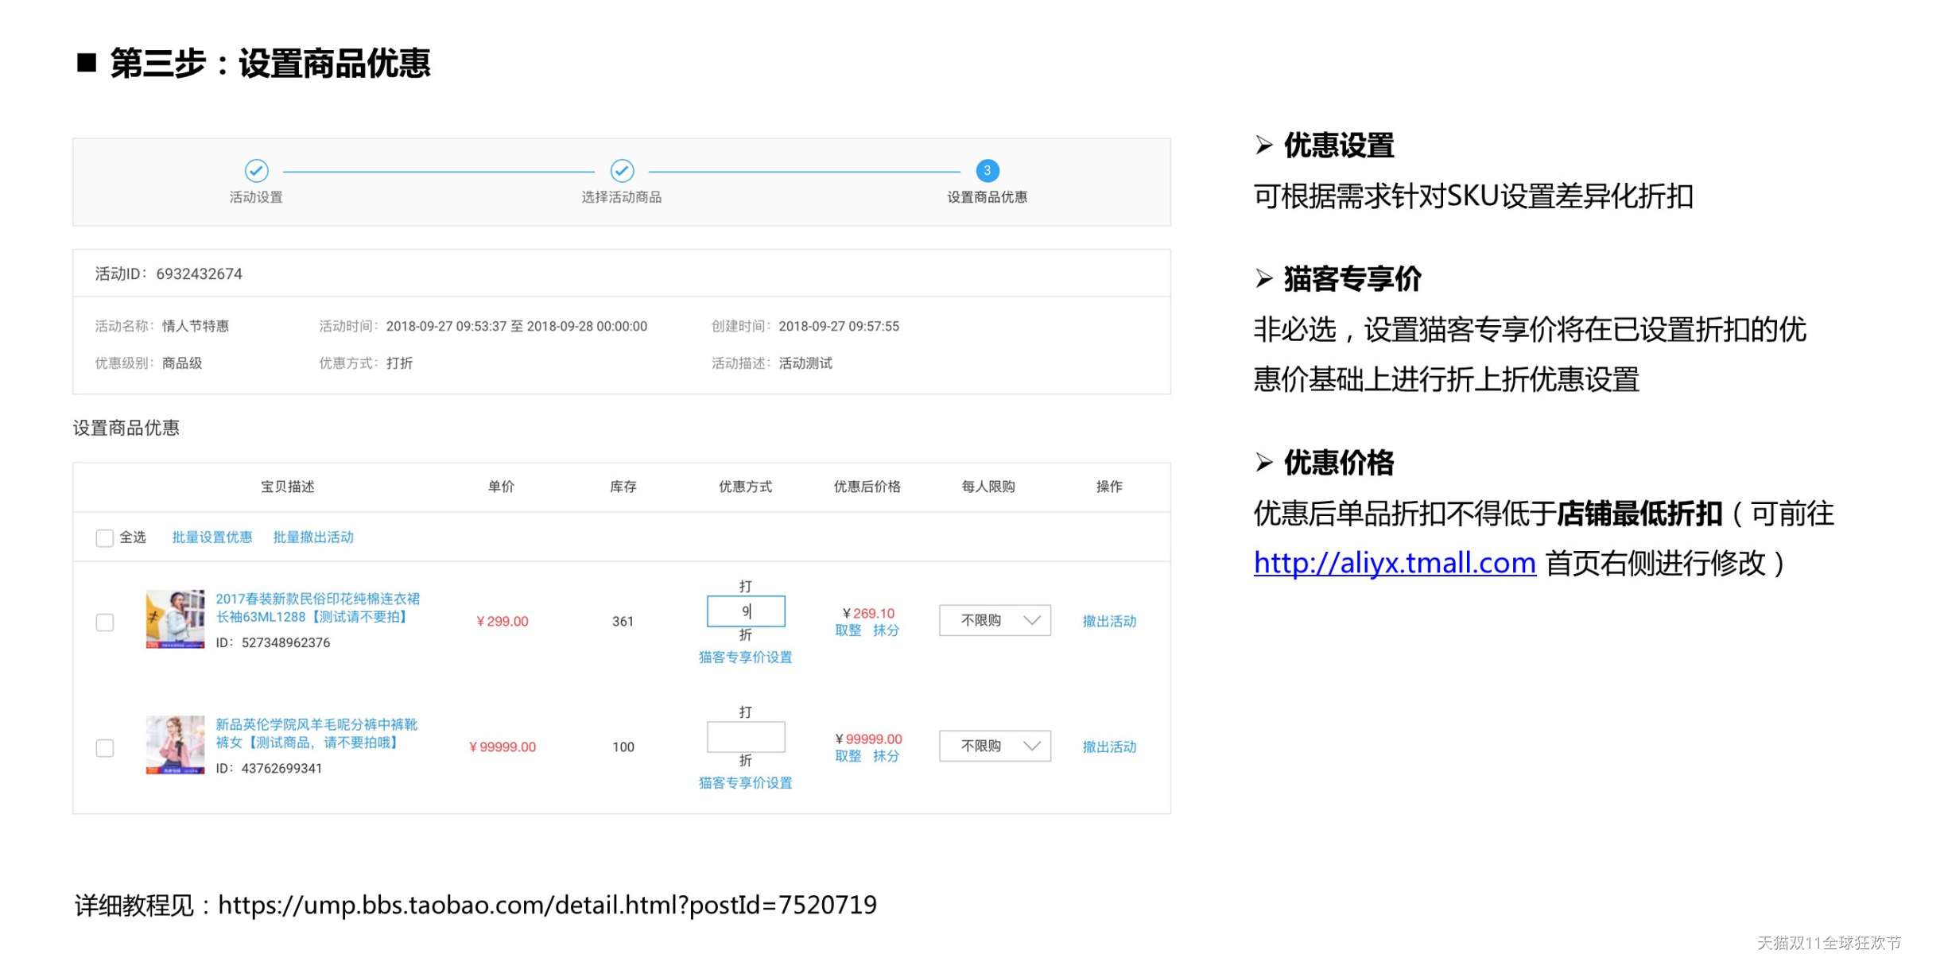Open 不限购 dropdown for the first product
1944x958 pixels.
click(994, 620)
